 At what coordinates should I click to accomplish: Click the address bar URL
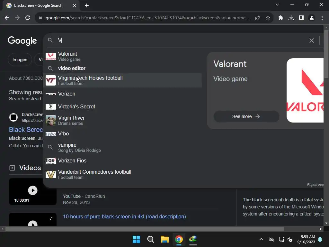pyautogui.click(x=148, y=18)
